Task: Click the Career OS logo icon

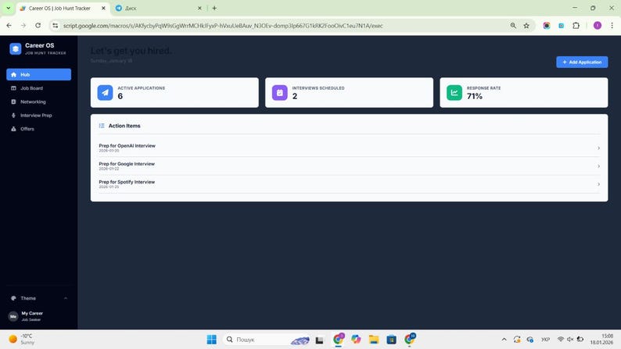Action: coord(16,48)
